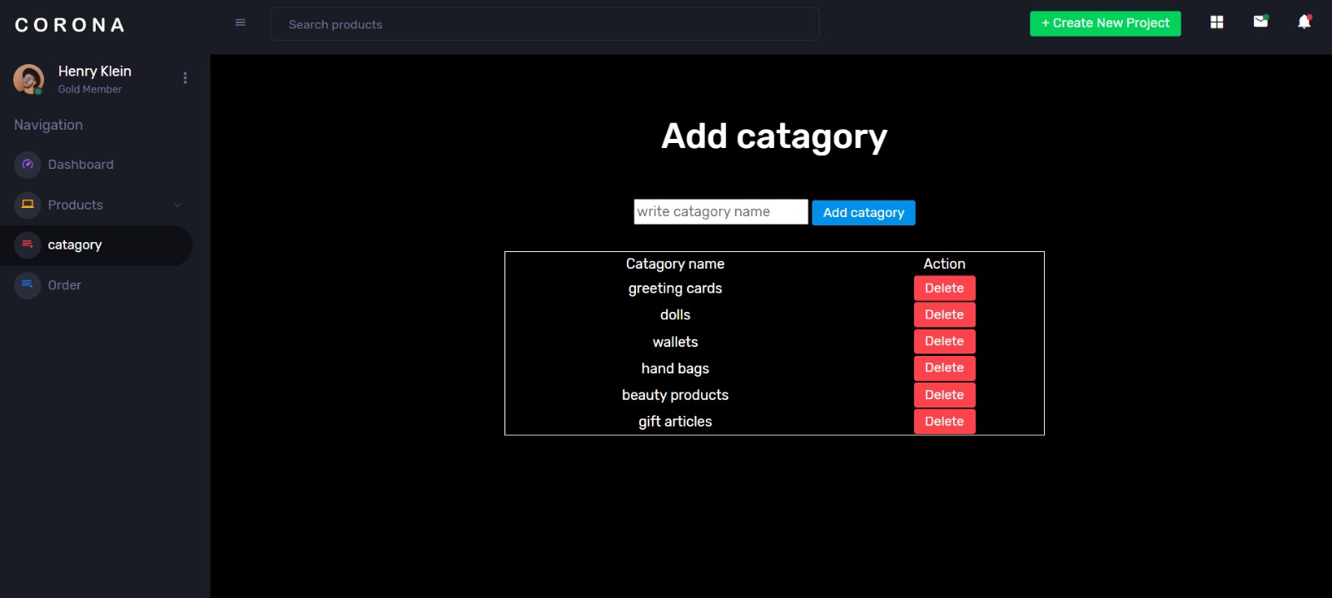Open the grid apps icon in header
The width and height of the screenshot is (1332, 598).
tap(1216, 22)
